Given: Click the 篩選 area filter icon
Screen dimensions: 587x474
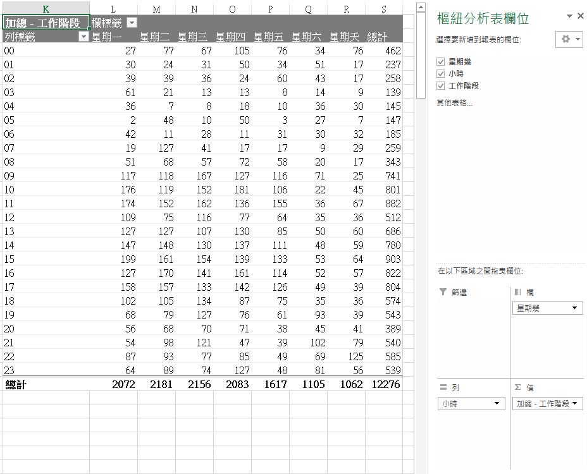Looking at the screenshot, I should pyautogui.click(x=443, y=292).
